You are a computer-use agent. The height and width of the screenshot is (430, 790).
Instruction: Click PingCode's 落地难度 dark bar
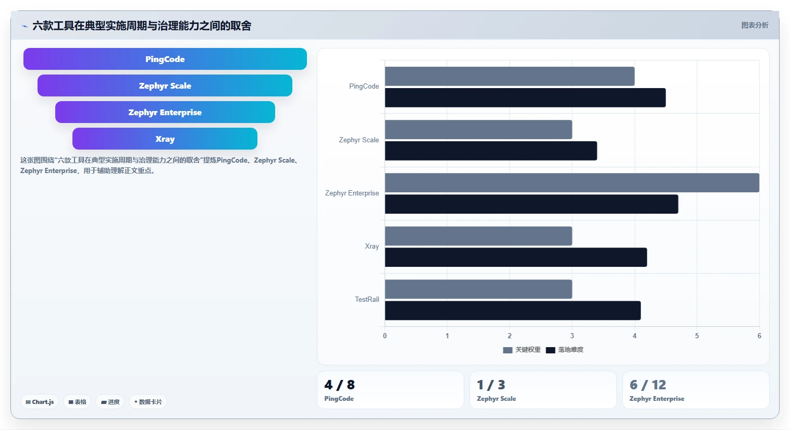525,97
